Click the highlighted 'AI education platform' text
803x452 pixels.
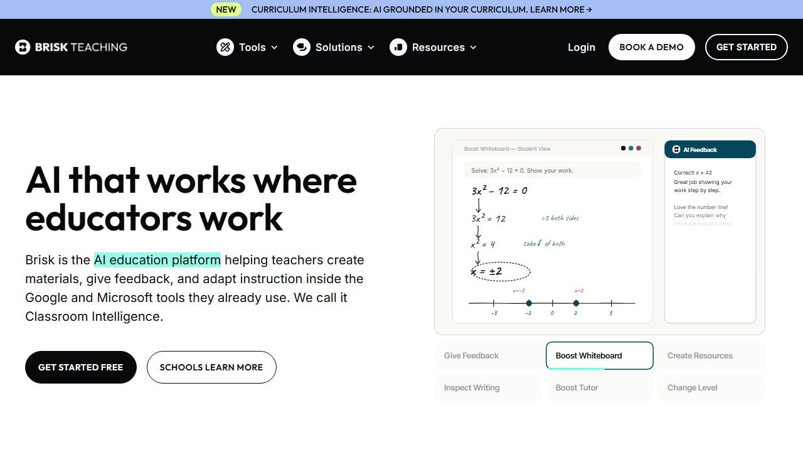point(157,260)
